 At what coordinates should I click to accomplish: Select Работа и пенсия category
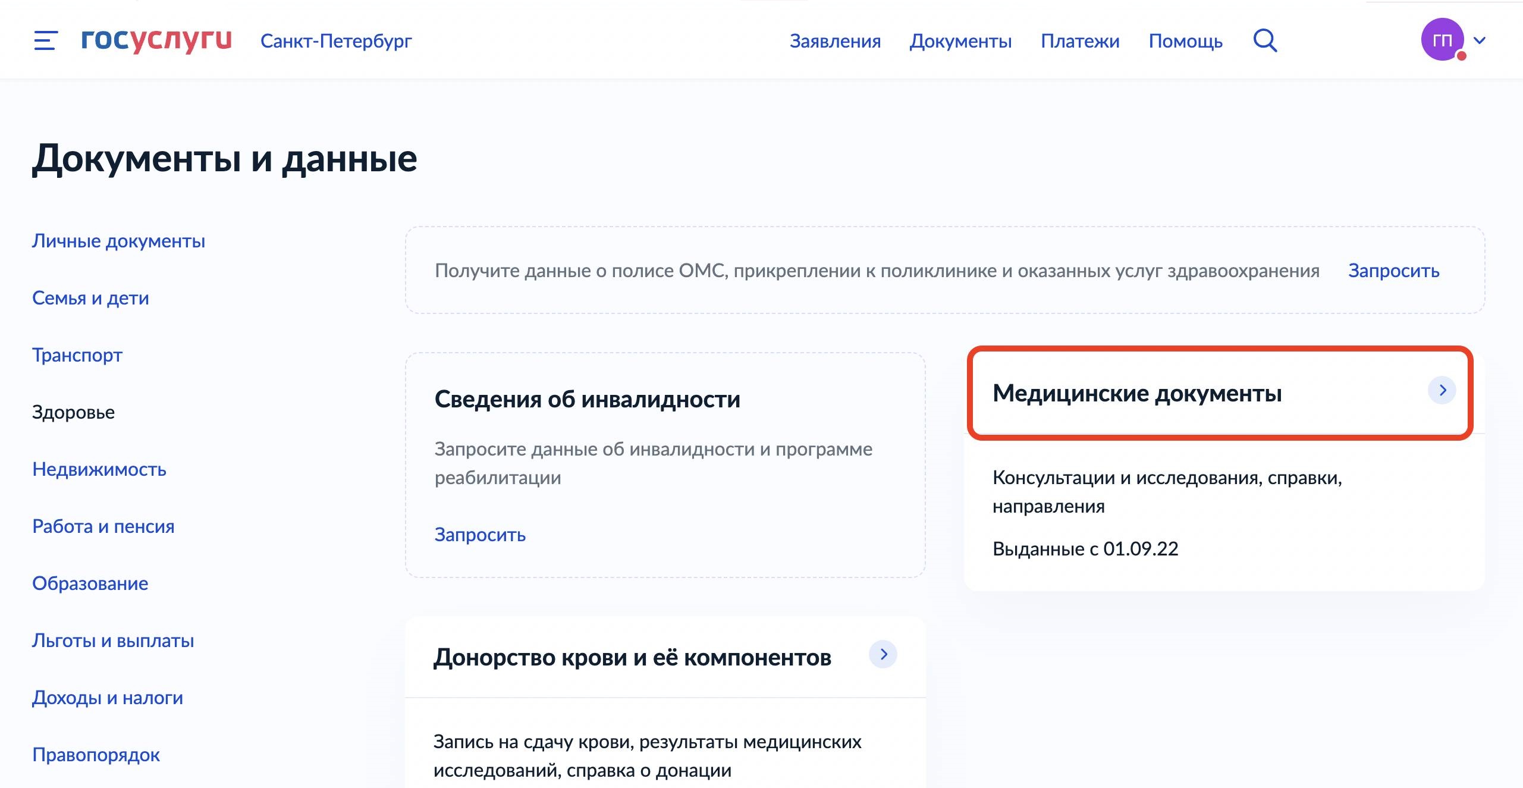tap(103, 526)
